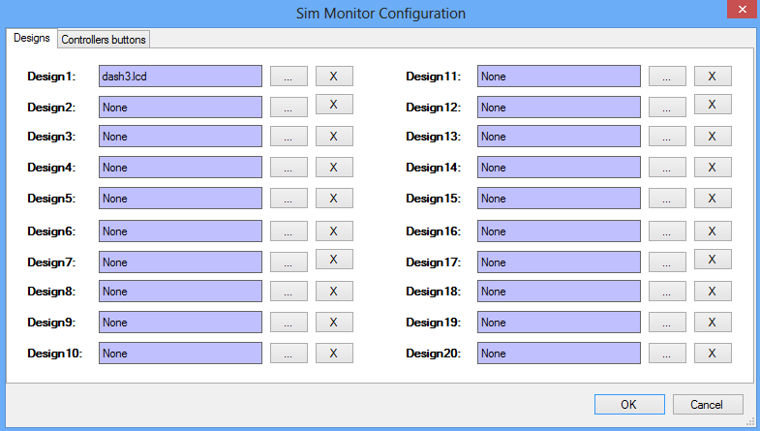This screenshot has height=431, width=760.
Task: Remove the Design20 file with X
Action: pyautogui.click(x=713, y=354)
